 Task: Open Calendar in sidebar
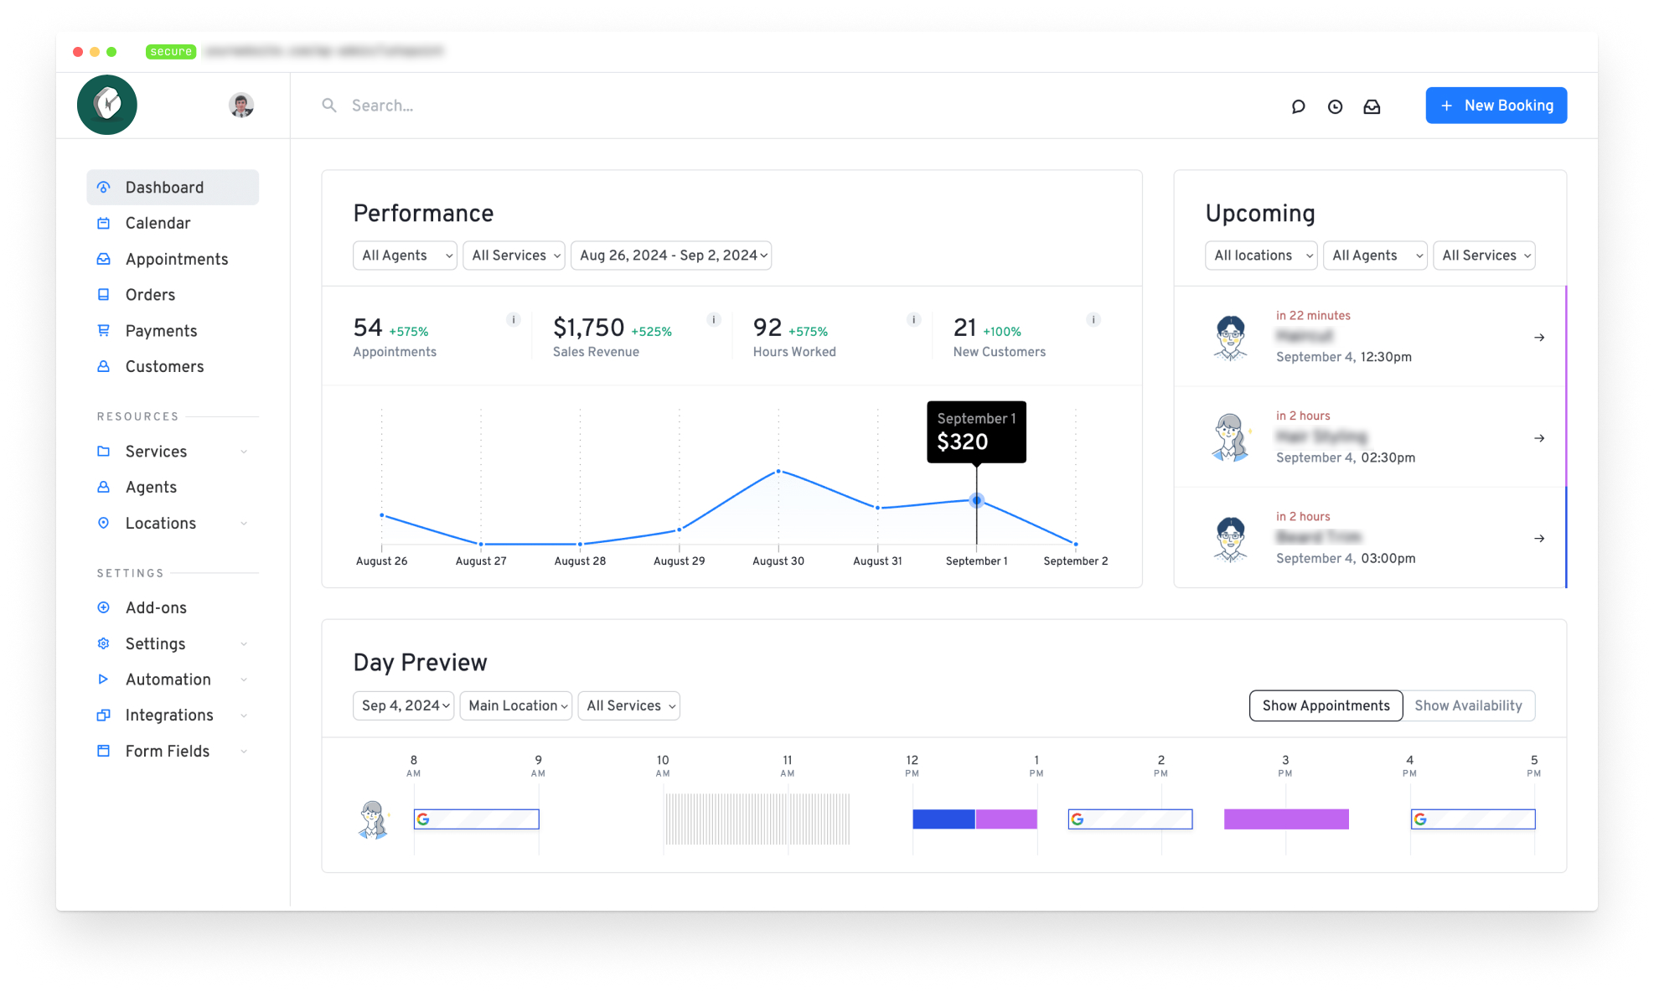point(173,223)
